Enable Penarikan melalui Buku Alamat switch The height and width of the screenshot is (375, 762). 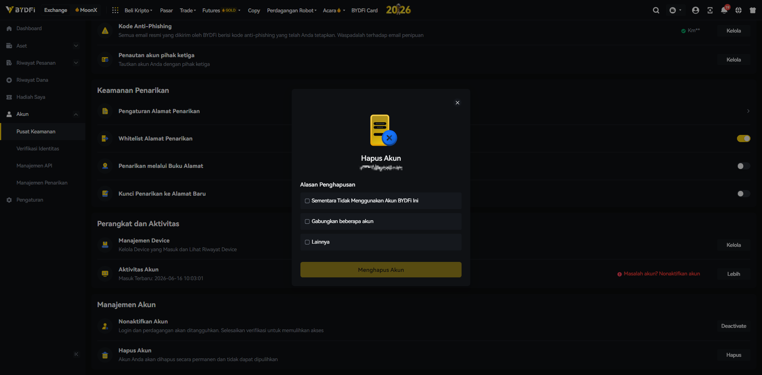coord(743,166)
